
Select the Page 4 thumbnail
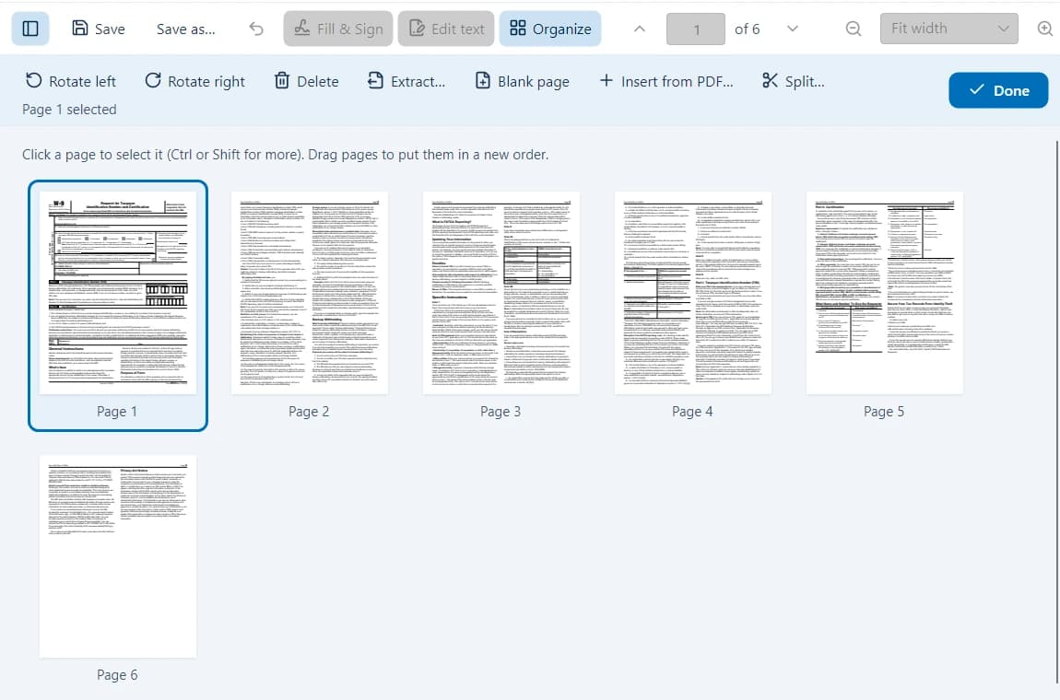click(693, 293)
